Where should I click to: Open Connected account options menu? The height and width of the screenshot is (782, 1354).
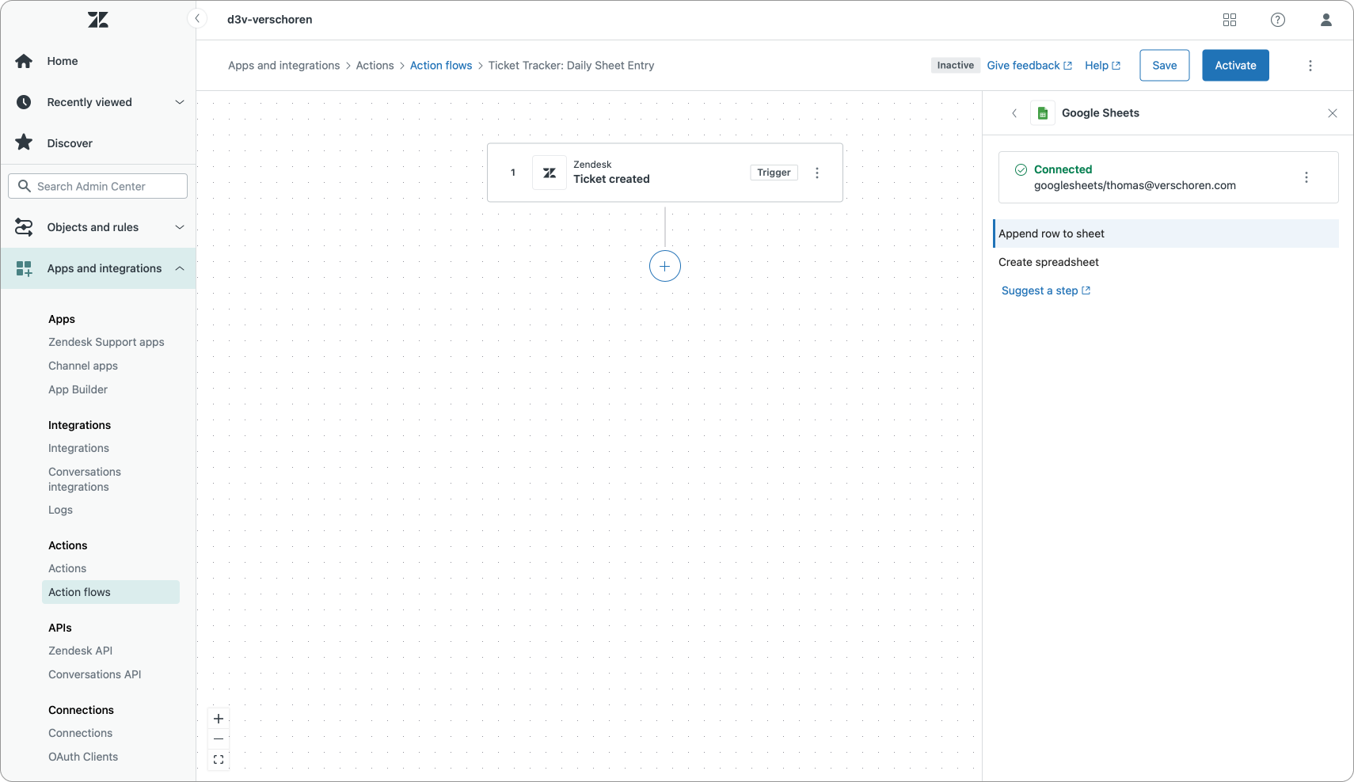coord(1306,177)
